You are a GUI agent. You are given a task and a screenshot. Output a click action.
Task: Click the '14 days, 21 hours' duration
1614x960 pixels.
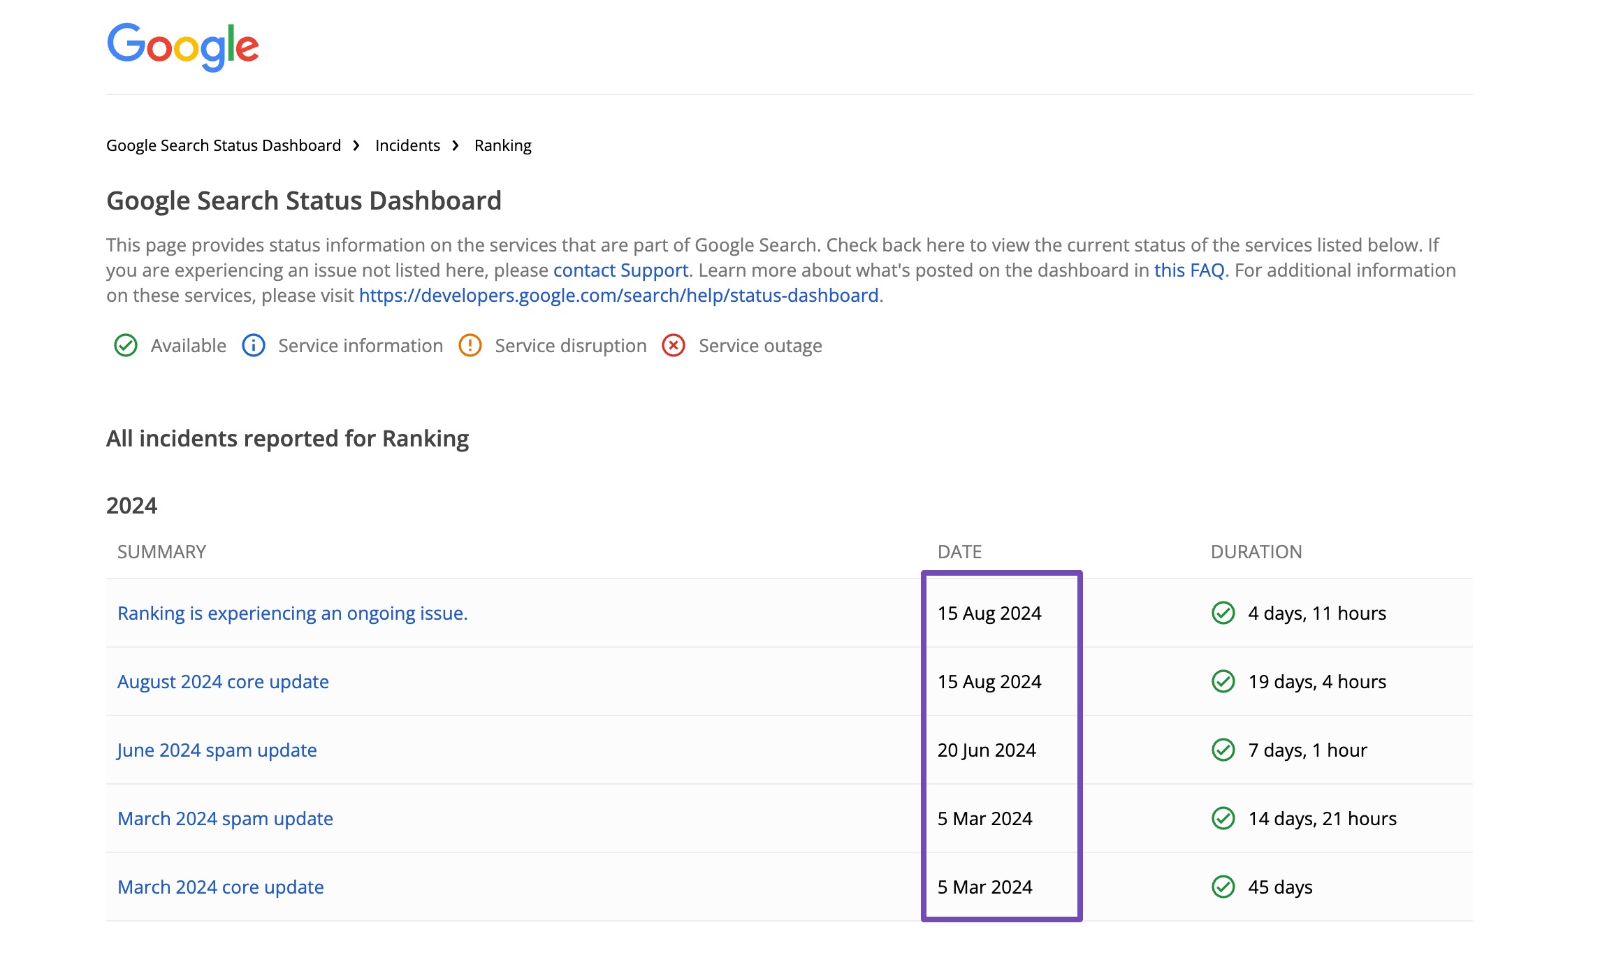coord(1323,818)
